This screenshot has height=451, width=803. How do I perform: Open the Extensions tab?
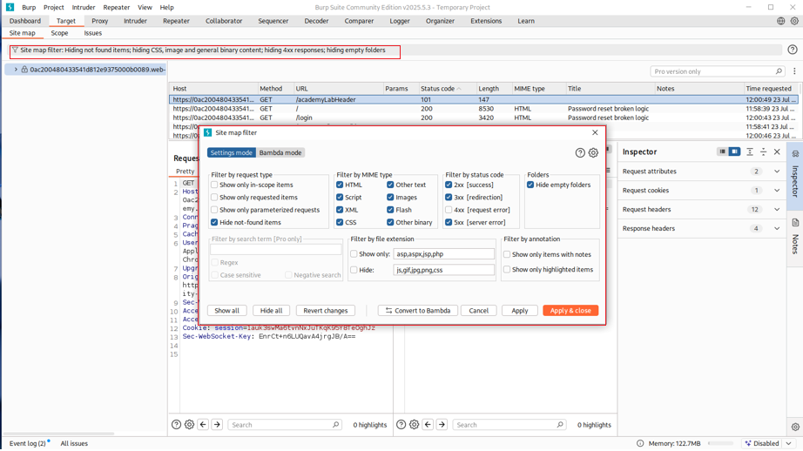tap(486, 21)
